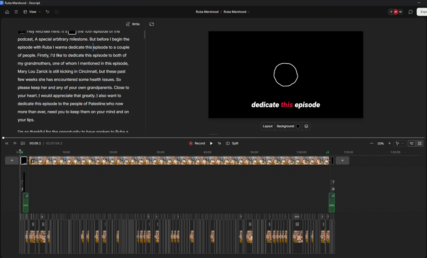
Task: Click the playback progress slider handle
Action: coord(3,138)
